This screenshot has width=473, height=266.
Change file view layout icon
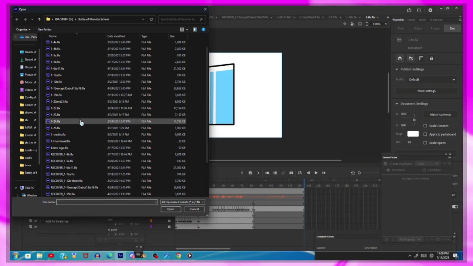pyautogui.click(x=182, y=30)
